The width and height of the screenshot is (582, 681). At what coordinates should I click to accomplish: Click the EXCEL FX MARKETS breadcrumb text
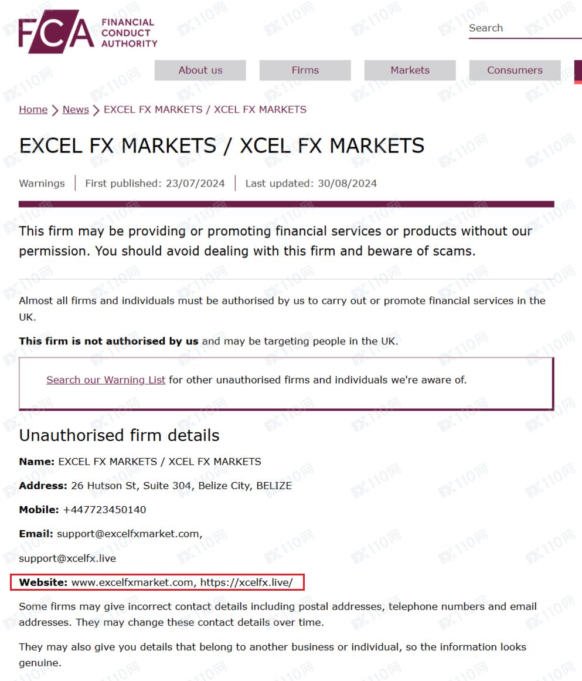pyautogui.click(x=205, y=110)
